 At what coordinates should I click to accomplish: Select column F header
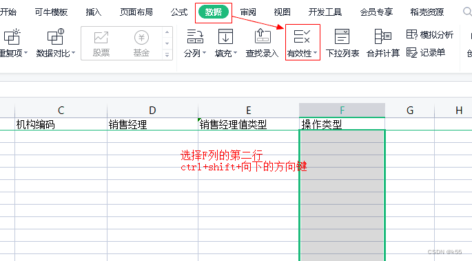[342, 111]
